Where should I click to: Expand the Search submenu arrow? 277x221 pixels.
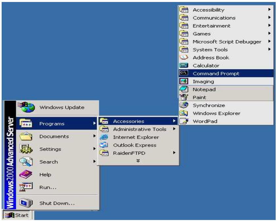[x=95, y=161]
